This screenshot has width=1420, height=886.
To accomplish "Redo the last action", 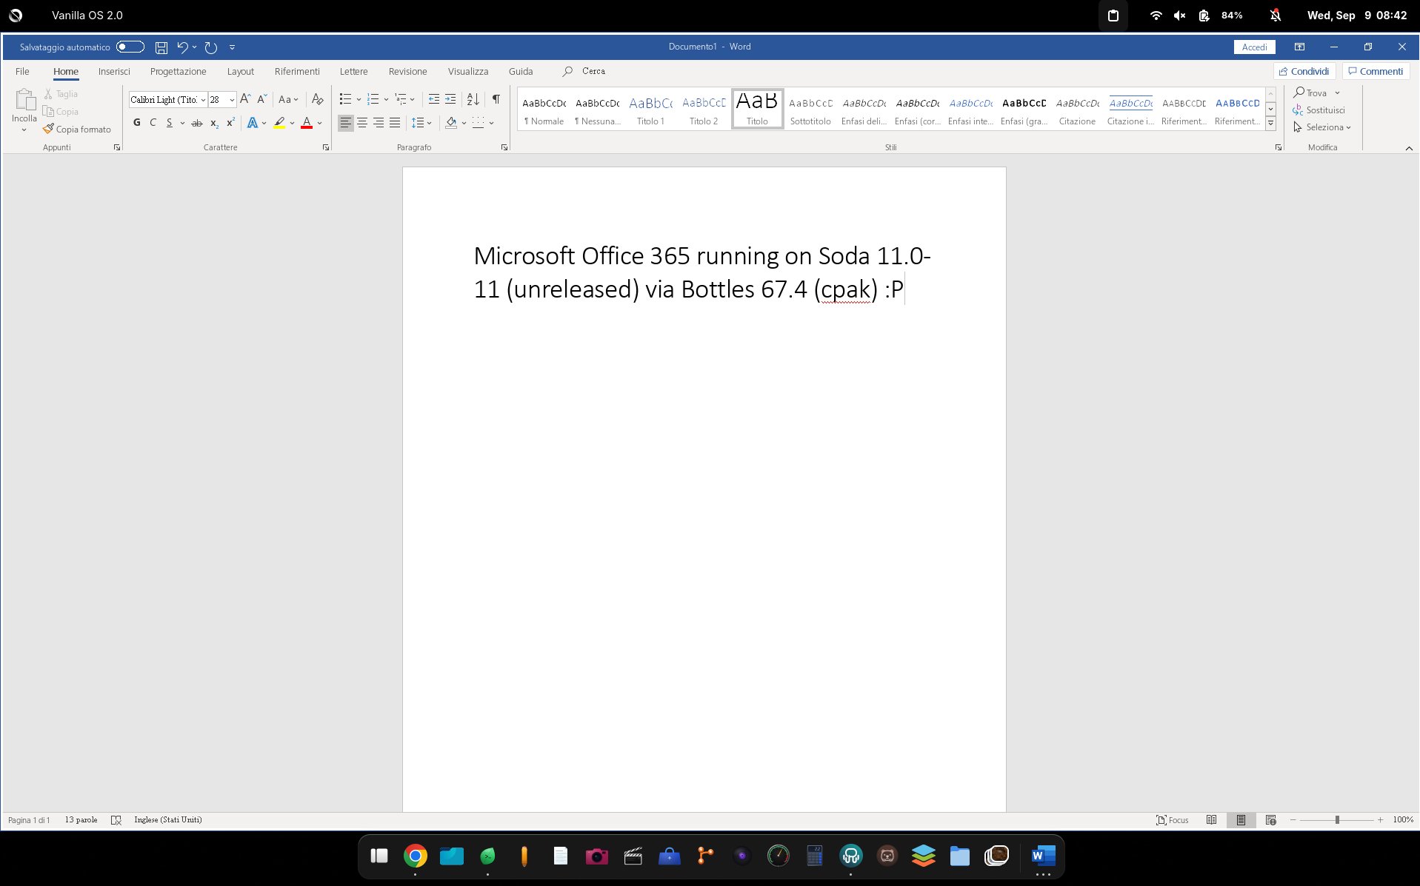I will coord(211,47).
